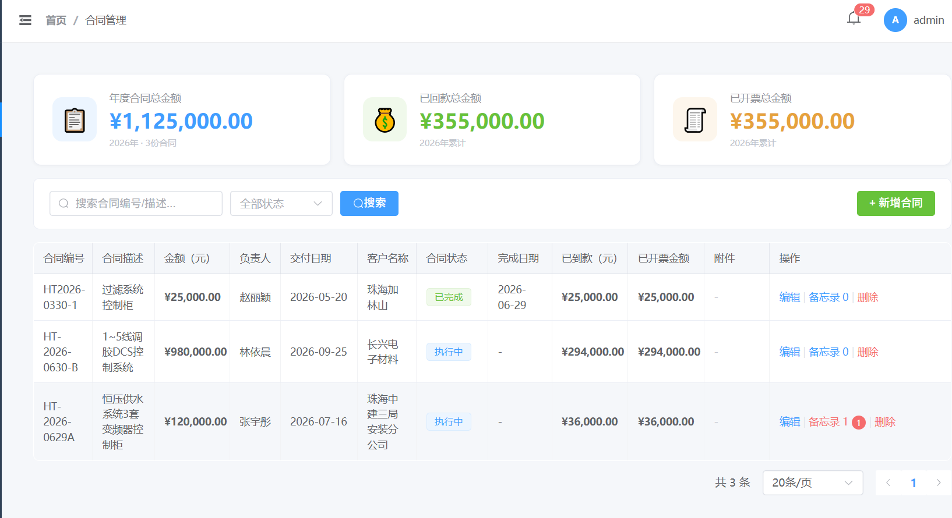
Task: Edit contract HT2026-0330-1
Action: (789, 297)
